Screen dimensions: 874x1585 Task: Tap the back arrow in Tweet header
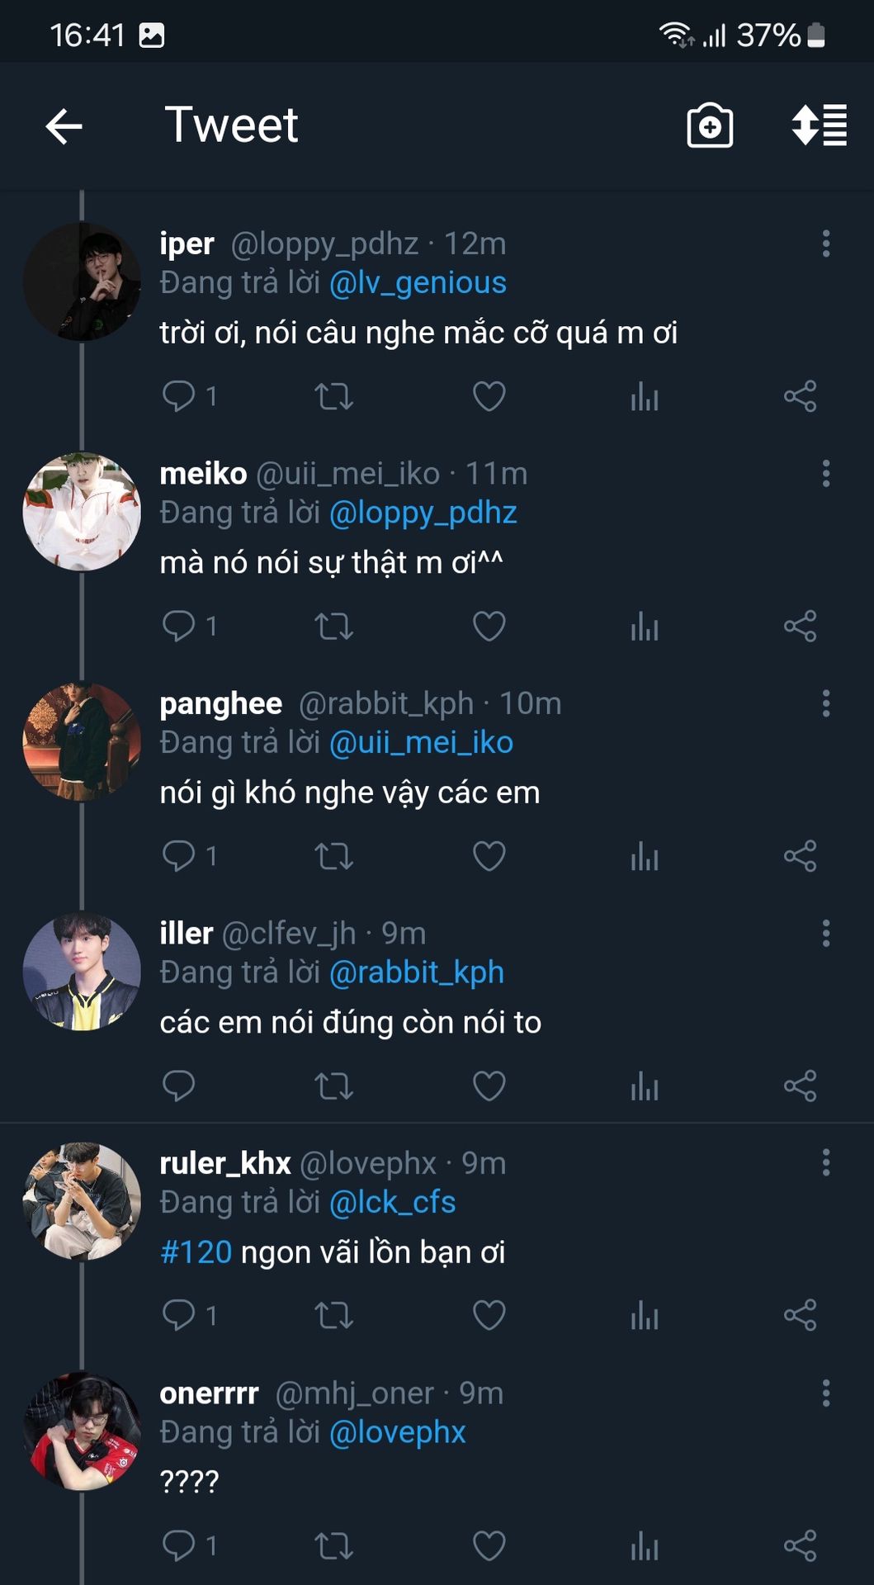[64, 126]
